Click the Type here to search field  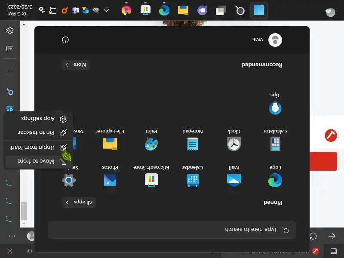(172, 230)
